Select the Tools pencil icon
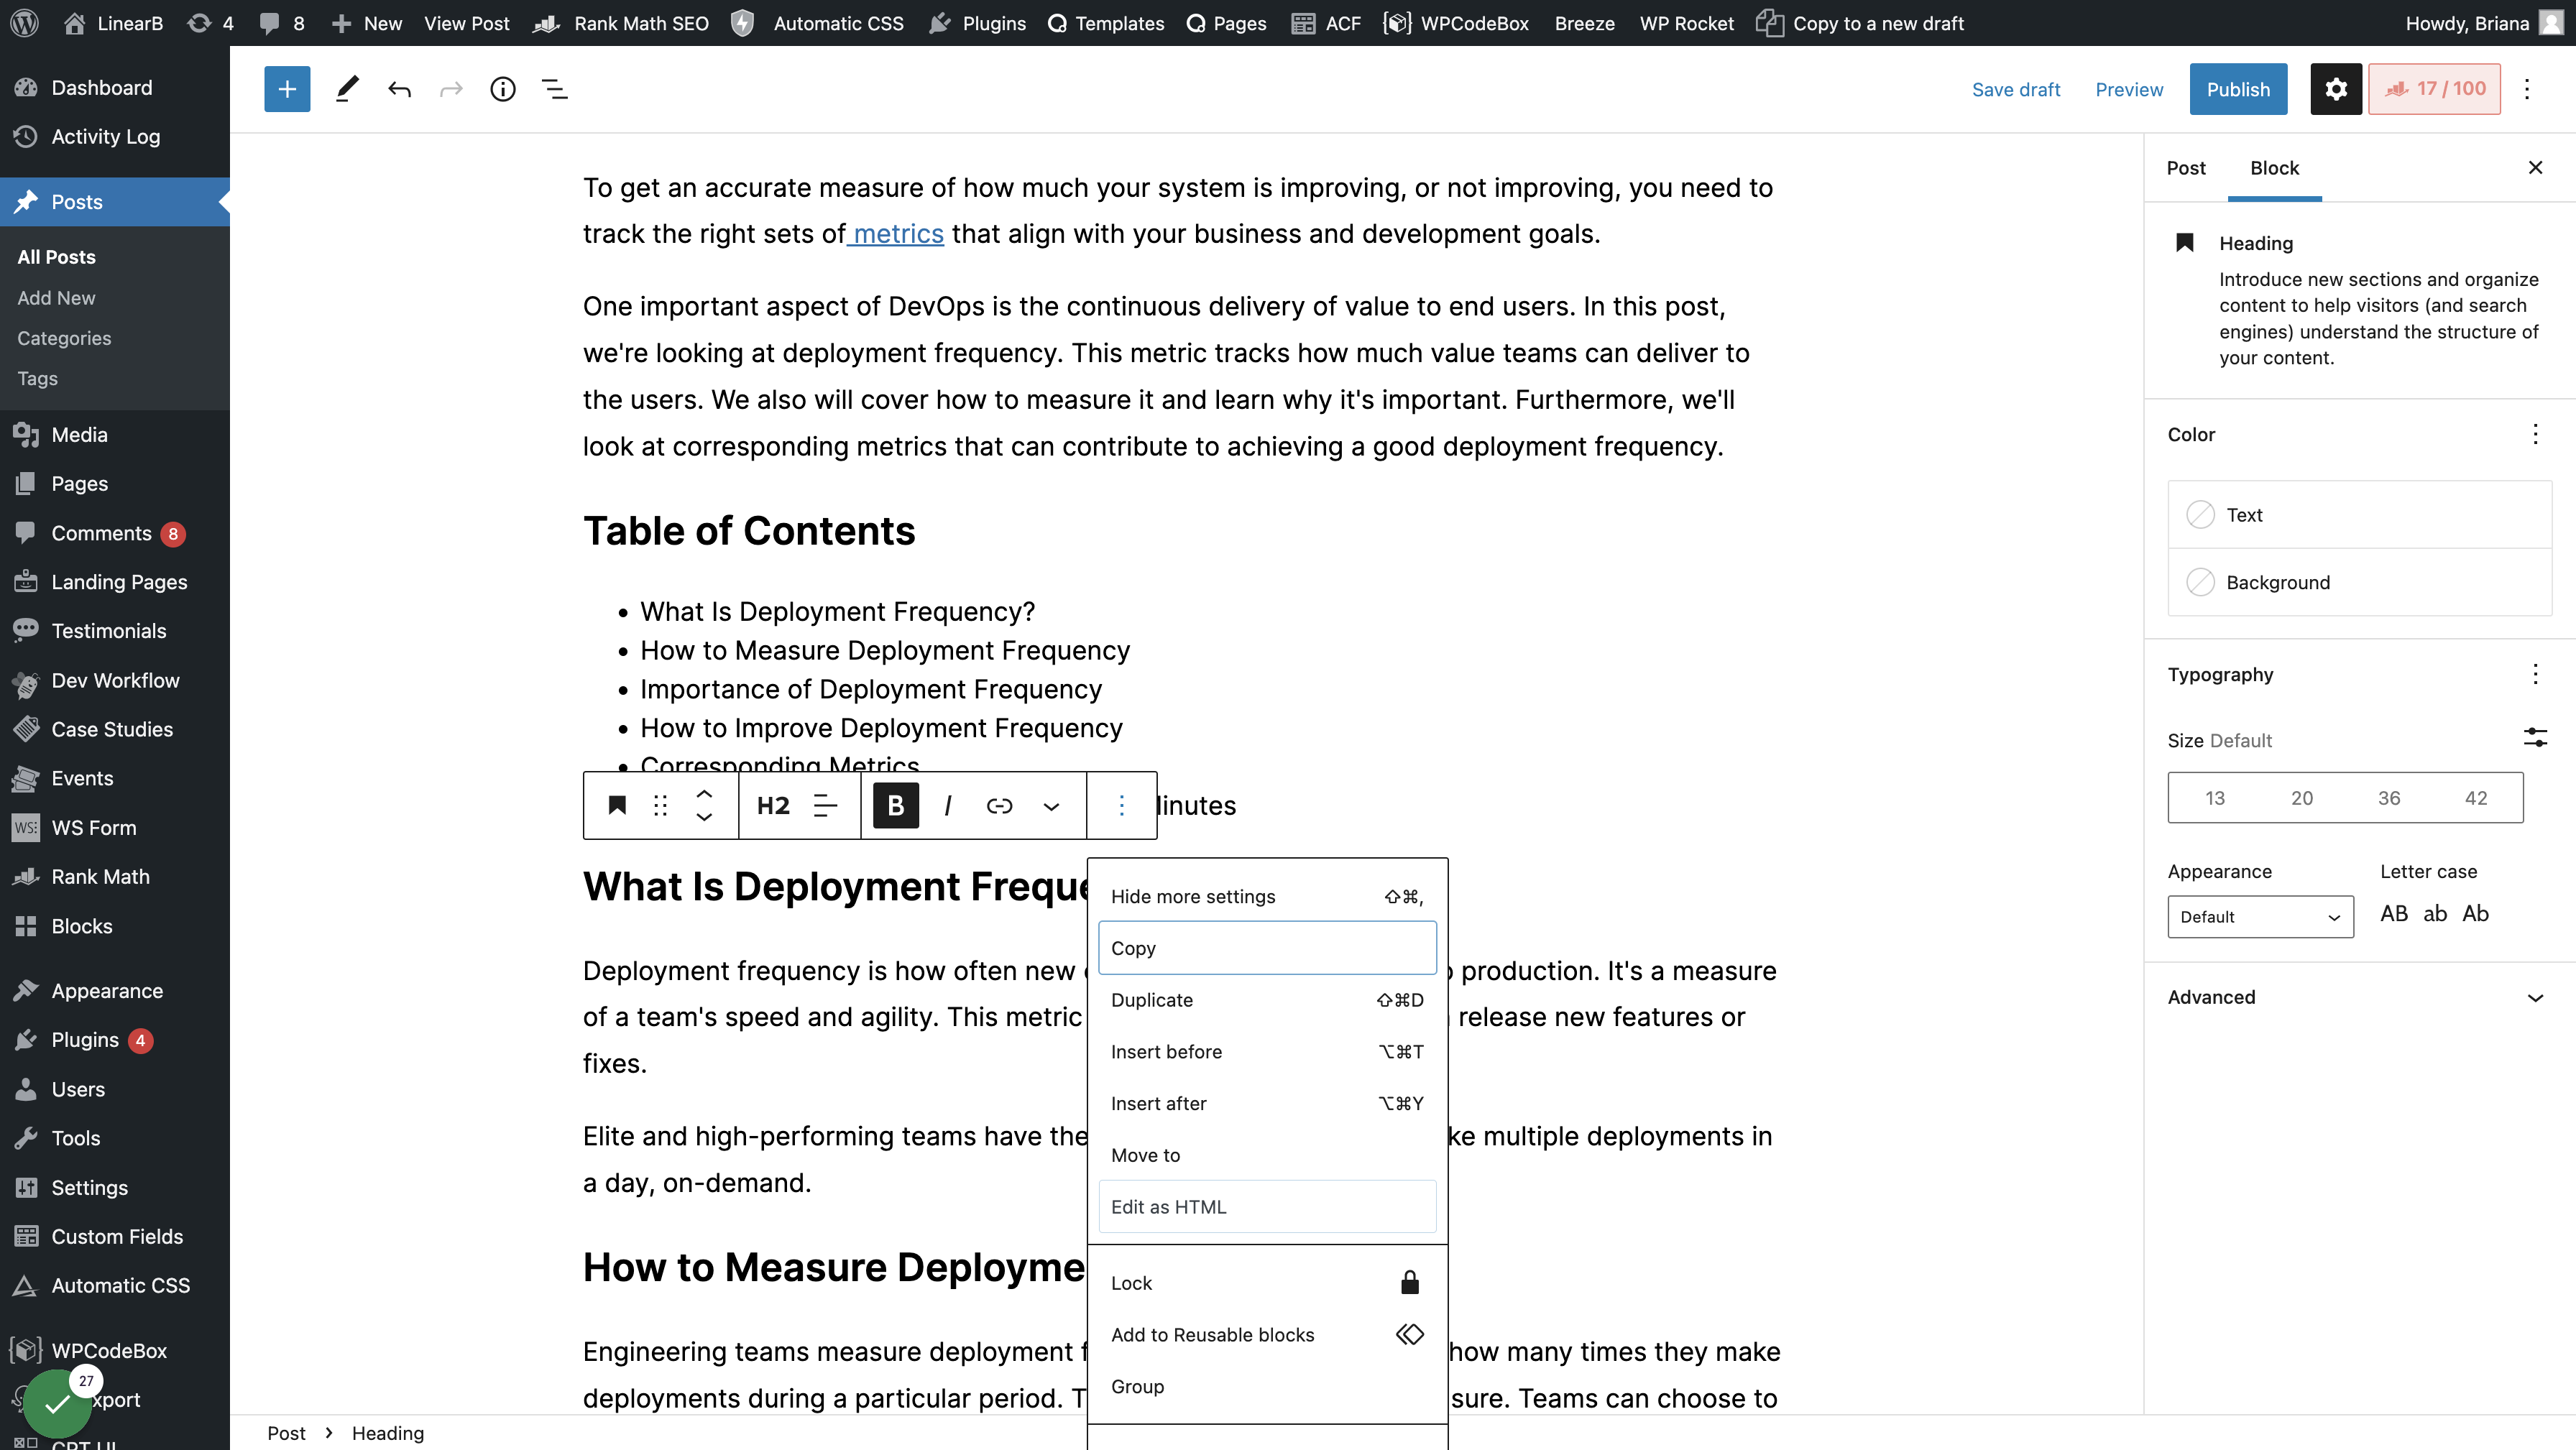 pyautogui.click(x=347, y=89)
